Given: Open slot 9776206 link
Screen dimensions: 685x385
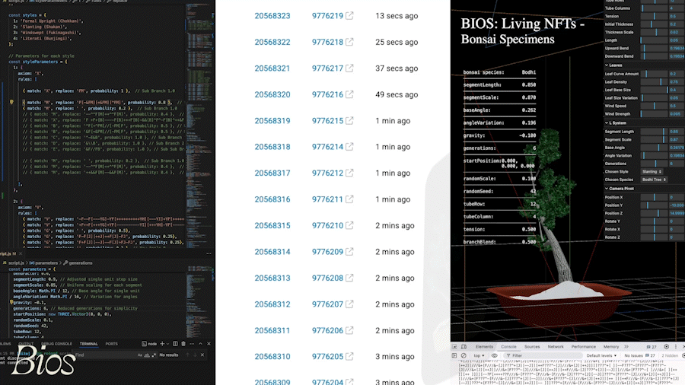Looking at the screenshot, I should coord(327,330).
